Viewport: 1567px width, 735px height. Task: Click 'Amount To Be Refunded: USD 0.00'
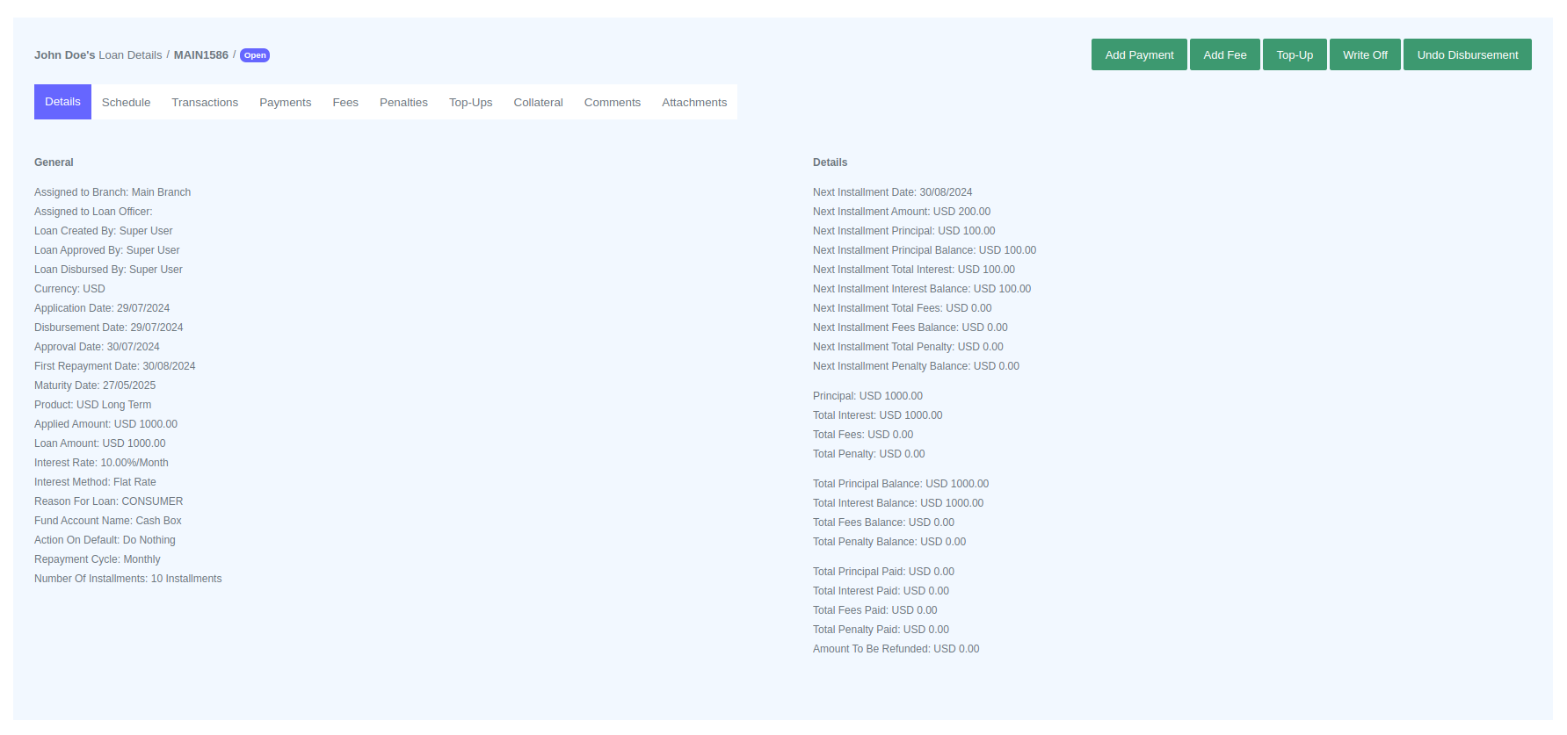tap(896, 649)
